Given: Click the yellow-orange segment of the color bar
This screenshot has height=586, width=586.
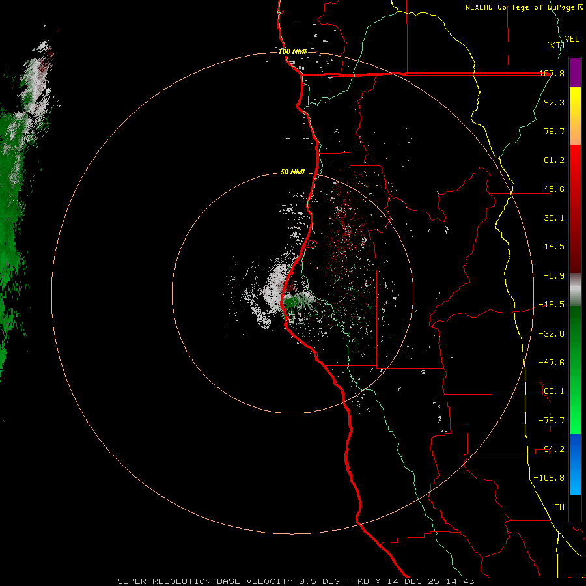Looking at the screenshot, I should (x=575, y=116).
